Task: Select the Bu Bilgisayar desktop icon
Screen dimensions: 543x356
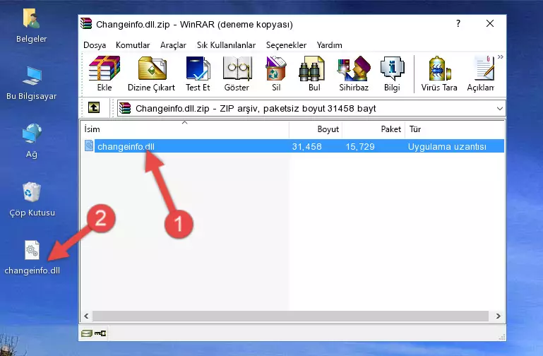Action: (x=32, y=83)
